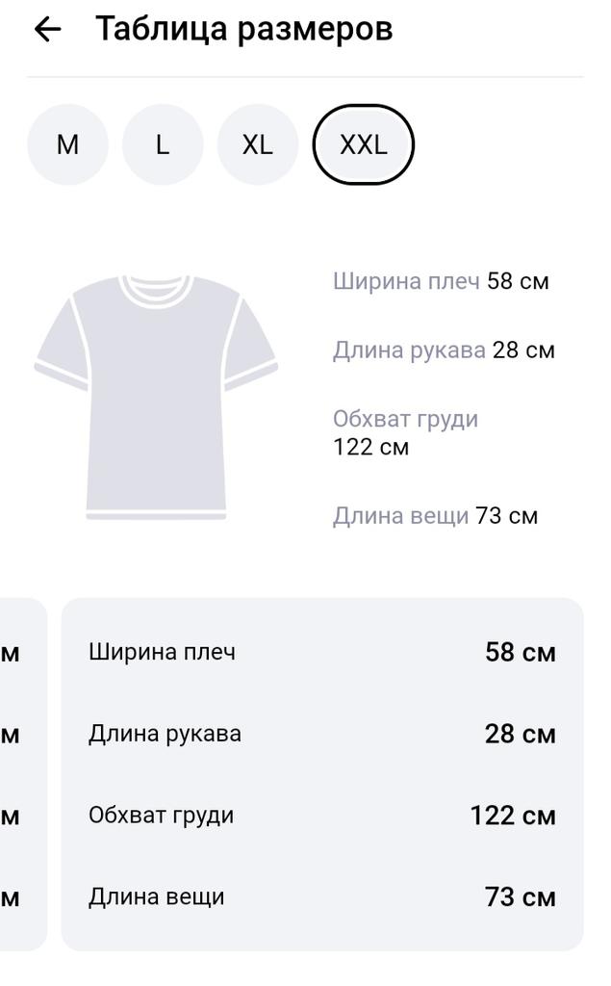
Task: Select "Обхват груди" label in the bottom card
Action: tap(161, 816)
